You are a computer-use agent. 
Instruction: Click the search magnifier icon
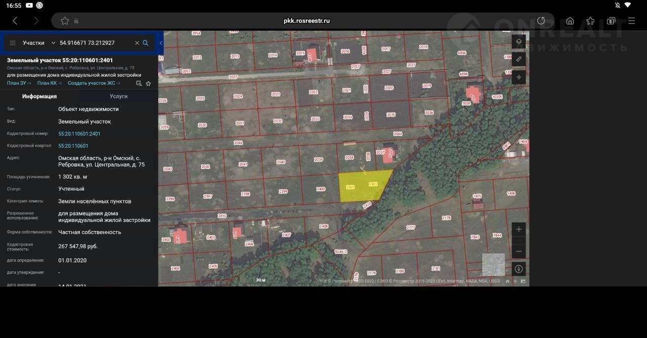(146, 43)
